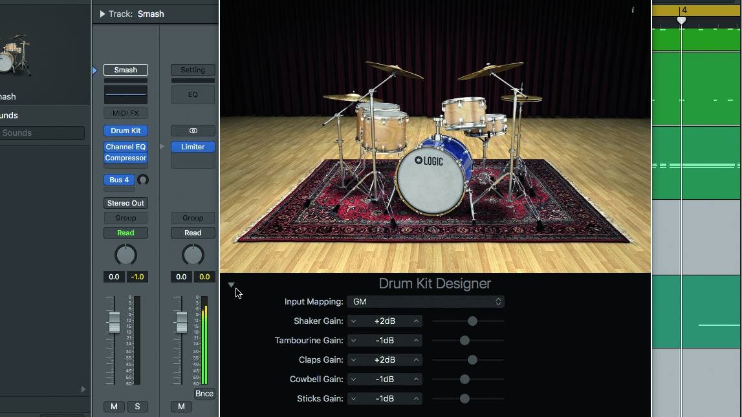Click the Bnce bounce button

click(204, 393)
